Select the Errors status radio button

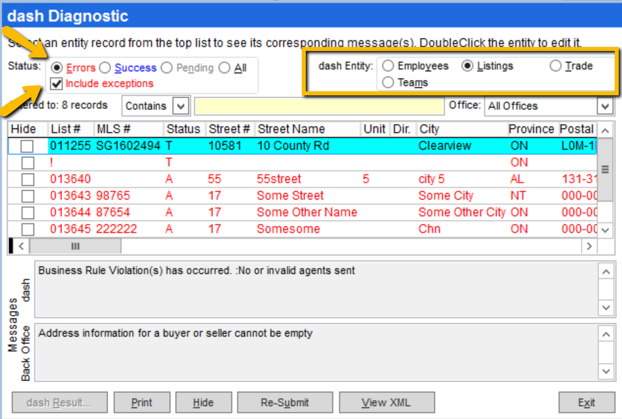click(57, 68)
